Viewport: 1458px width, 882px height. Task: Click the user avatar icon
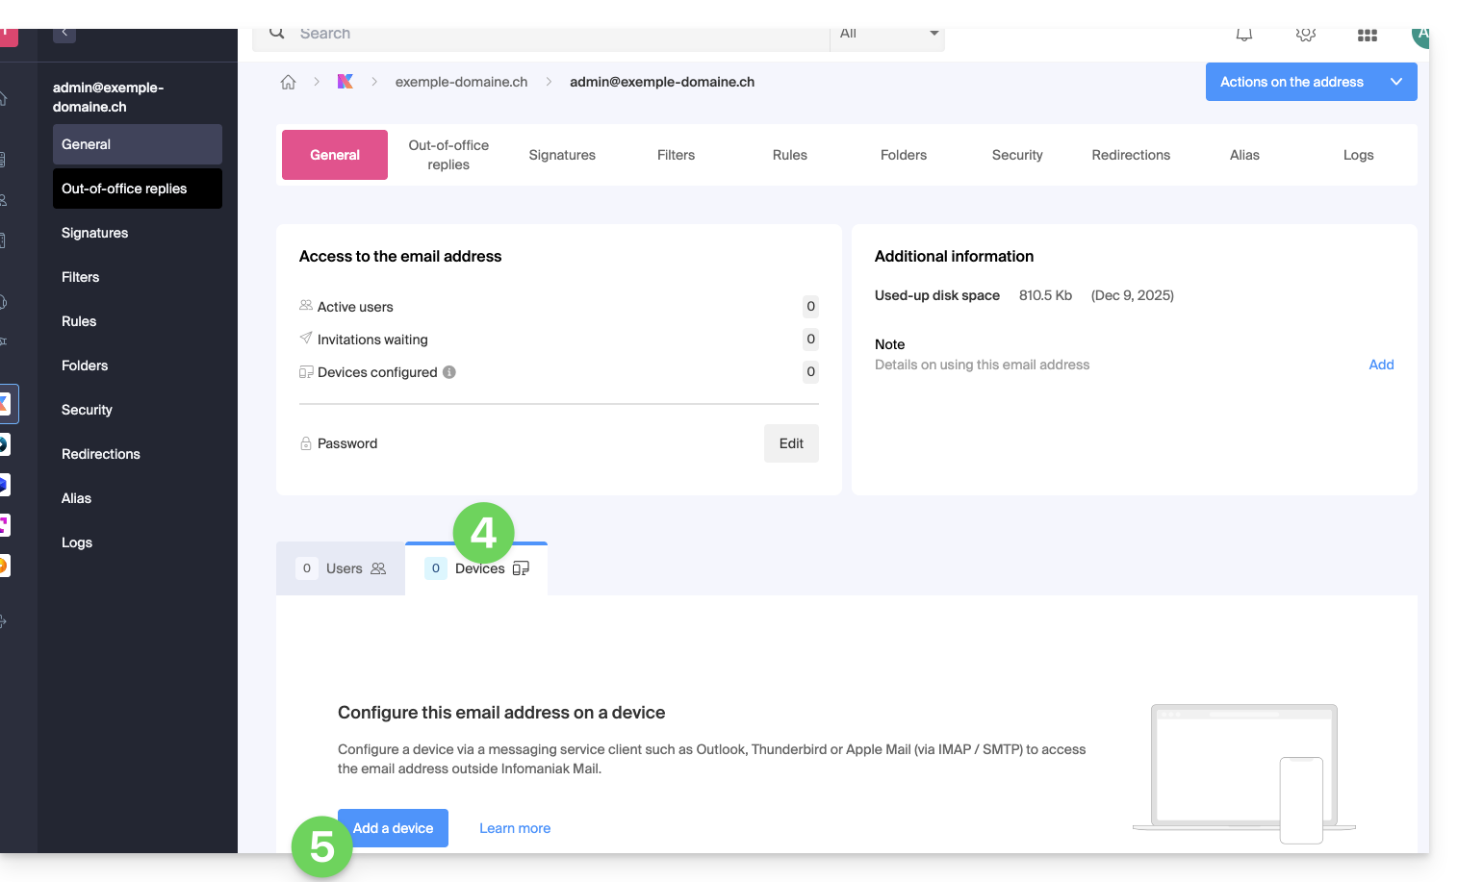pyautogui.click(x=1420, y=35)
